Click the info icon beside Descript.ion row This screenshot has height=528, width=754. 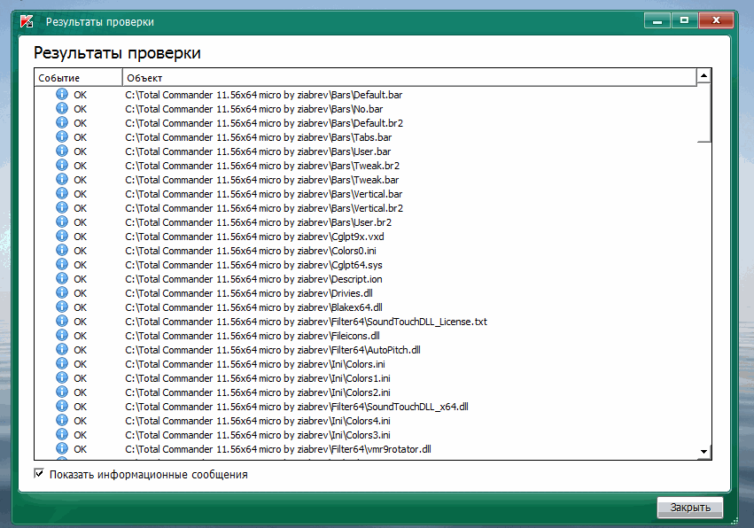coord(62,278)
